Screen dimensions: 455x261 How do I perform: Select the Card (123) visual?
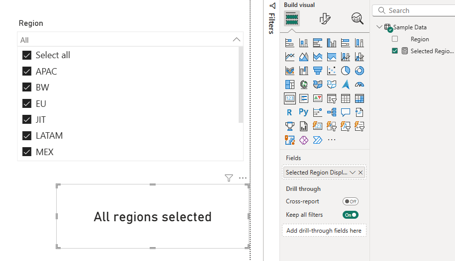coord(289,98)
